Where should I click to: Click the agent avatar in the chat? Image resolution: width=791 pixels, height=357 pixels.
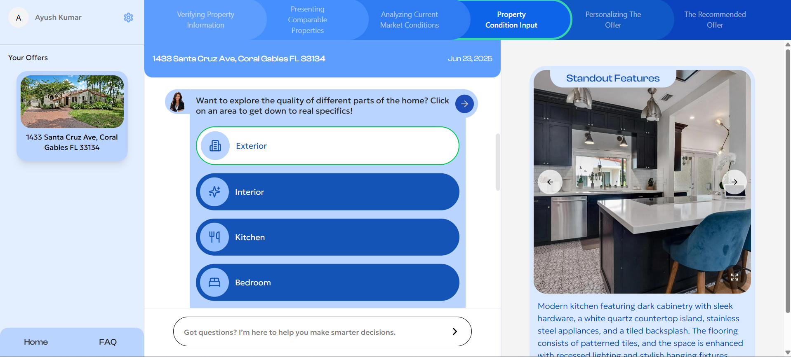pos(177,102)
